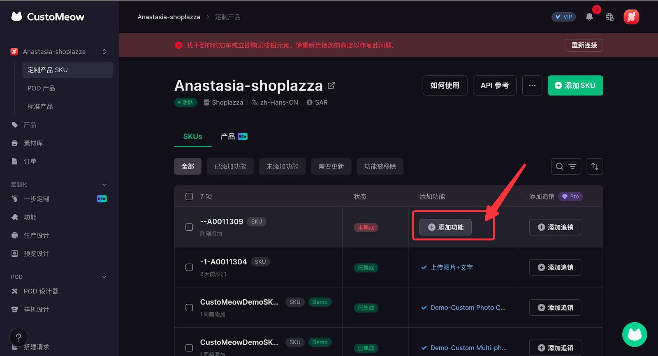Viewport: 658px width, 356px height.
Task: Select the 未添加功能 filter tab
Action: tap(282, 166)
